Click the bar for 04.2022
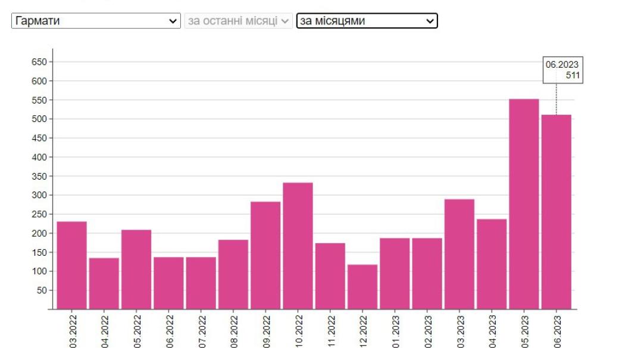This screenshot has height=348, width=619. coord(104,284)
